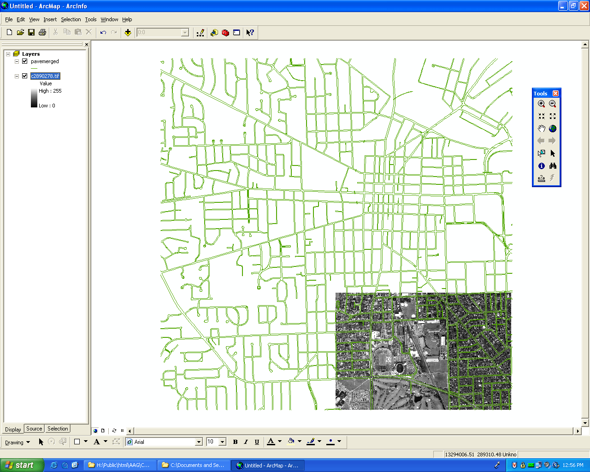Collapse the Layers data frame tree

tap(8, 54)
